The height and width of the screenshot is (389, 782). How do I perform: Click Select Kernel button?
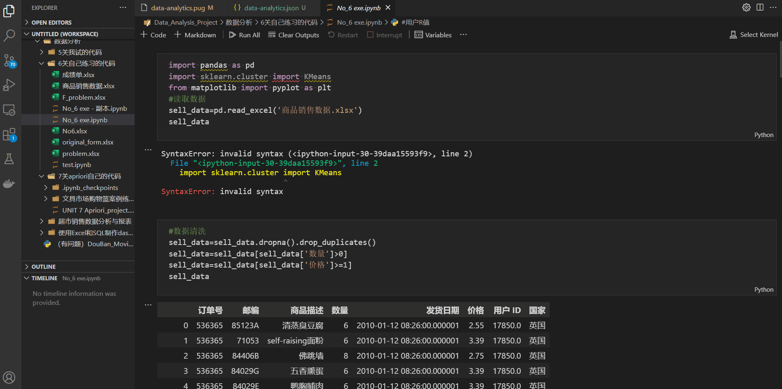point(754,35)
